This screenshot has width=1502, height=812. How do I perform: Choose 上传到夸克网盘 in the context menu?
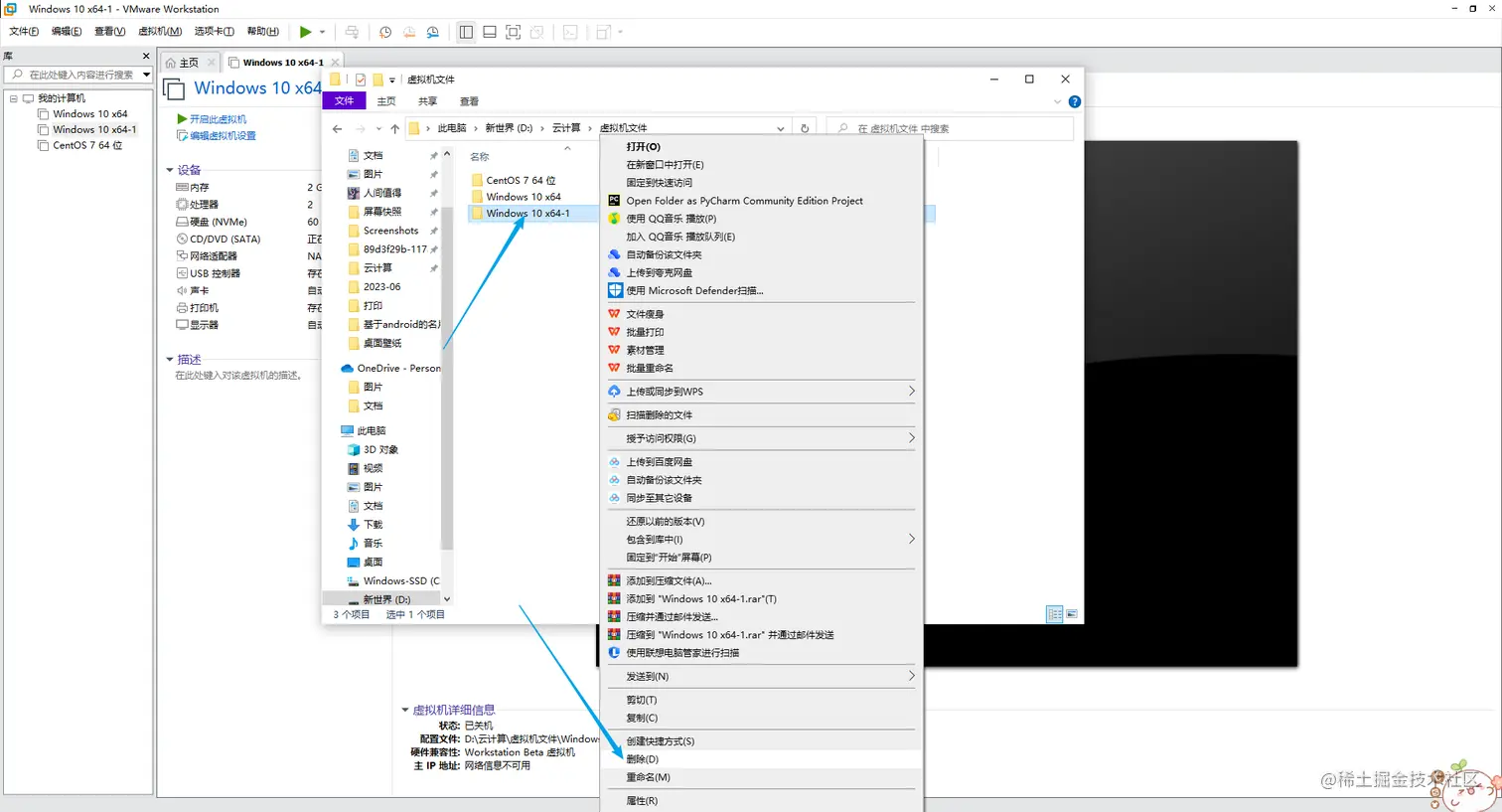(762, 272)
